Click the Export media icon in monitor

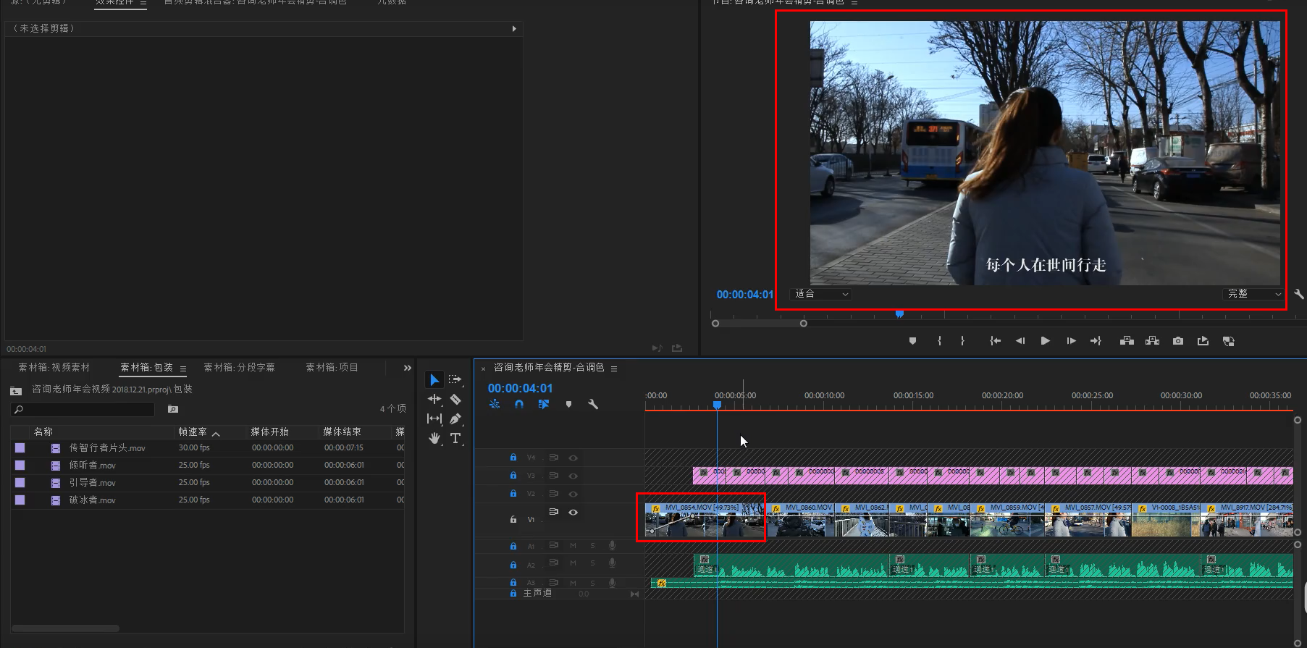coord(1203,341)
